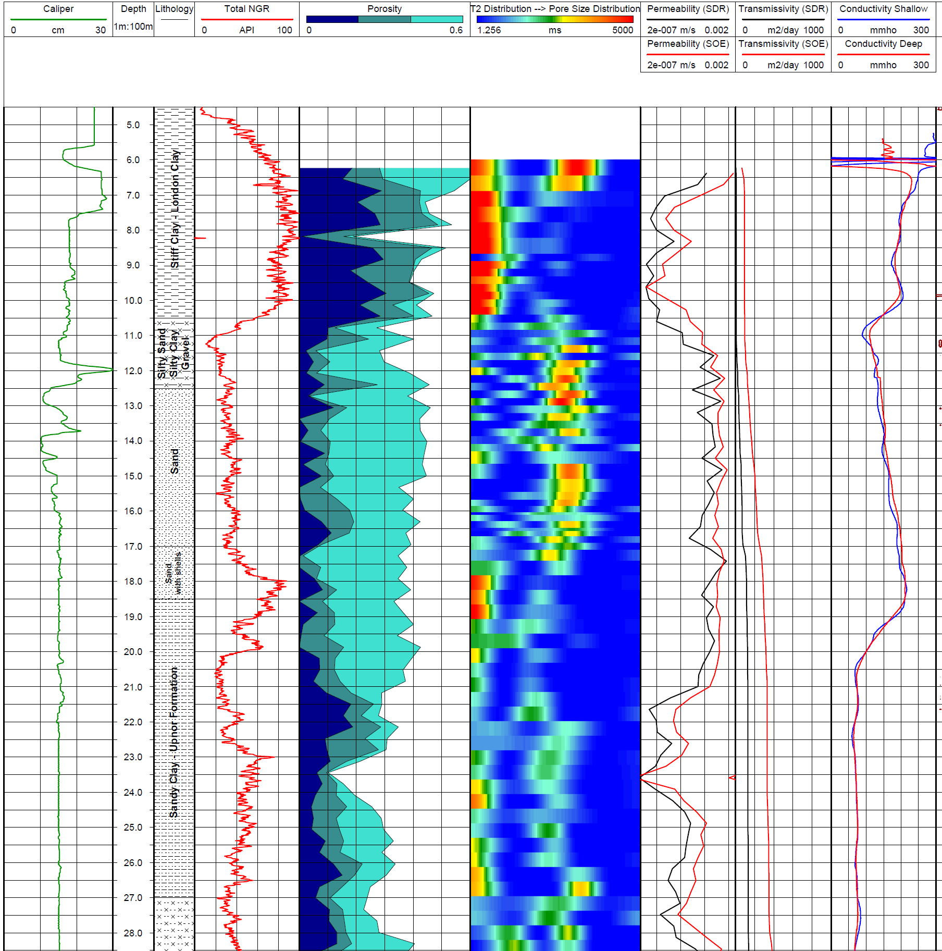Select the Sandy Clay - Upnor Formation label
This screenshot has width=942, height=951.
(173, 742)
